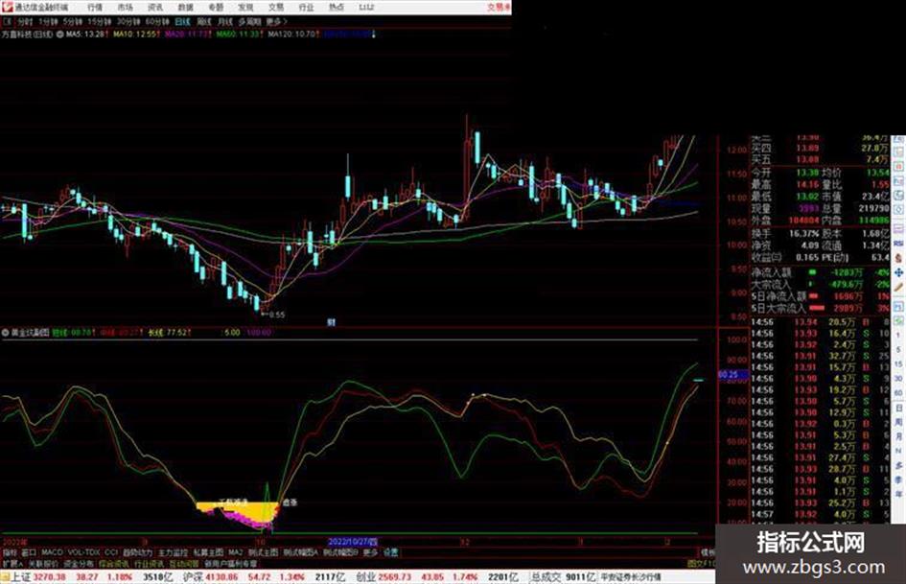The height and width of the screenshot is (584, 906).
Task: Switch indicator to 趋势动力 tab
Action: (x=137, y=552)
